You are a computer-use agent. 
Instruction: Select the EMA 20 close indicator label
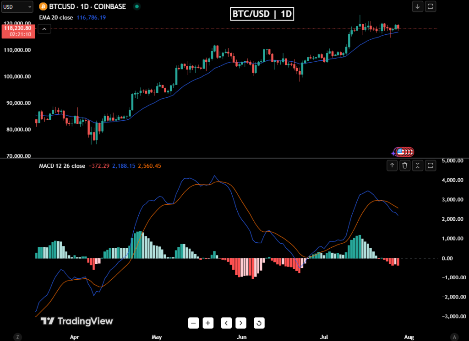coord(56,17)
